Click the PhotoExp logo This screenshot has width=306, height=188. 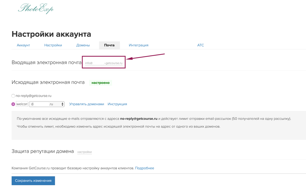tap(36, 8)
